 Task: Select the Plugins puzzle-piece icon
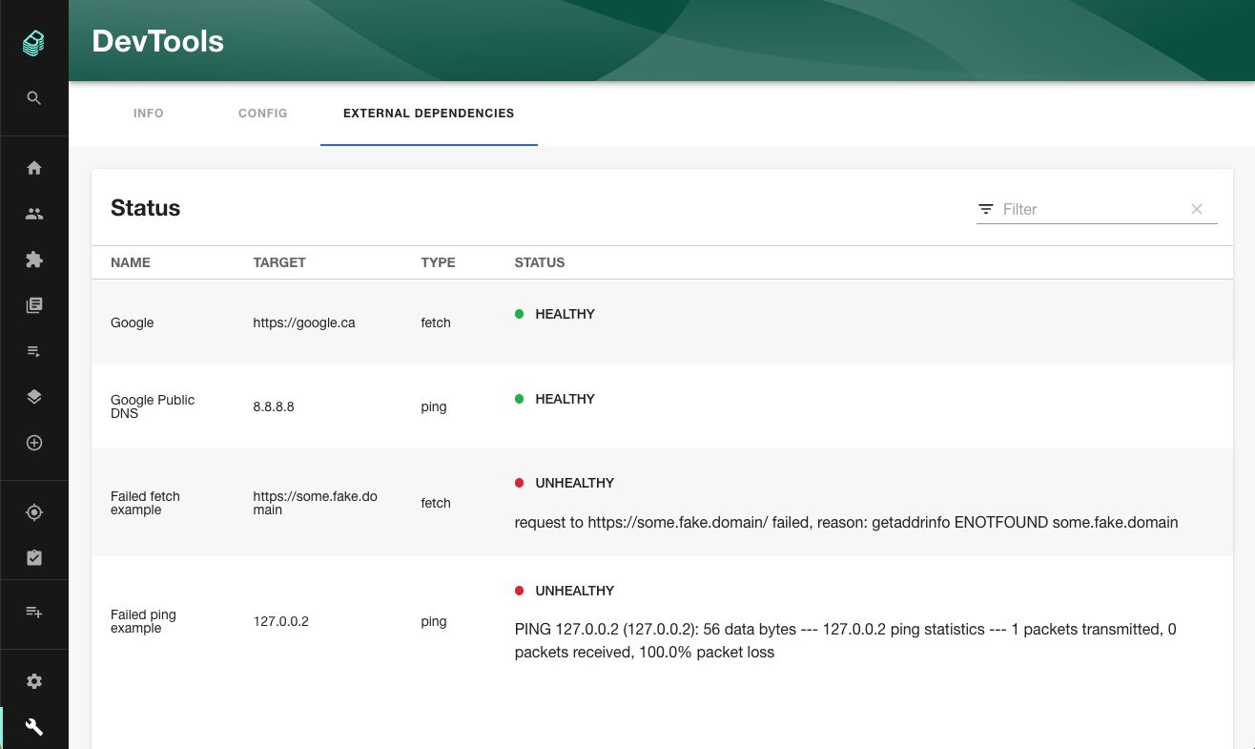(34, 259)
